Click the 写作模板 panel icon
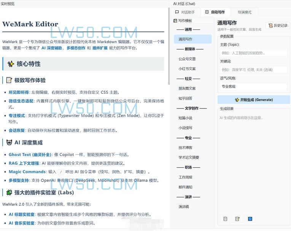 [x=175, y=20]
